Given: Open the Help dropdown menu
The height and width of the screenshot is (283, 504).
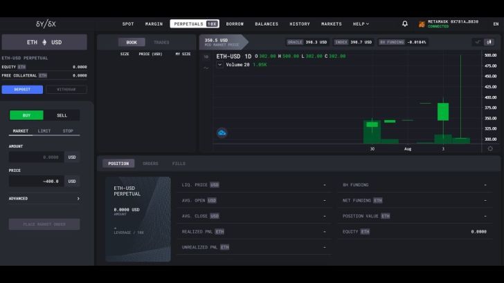Looking at the screenshot, I should [x=361, y=23].
